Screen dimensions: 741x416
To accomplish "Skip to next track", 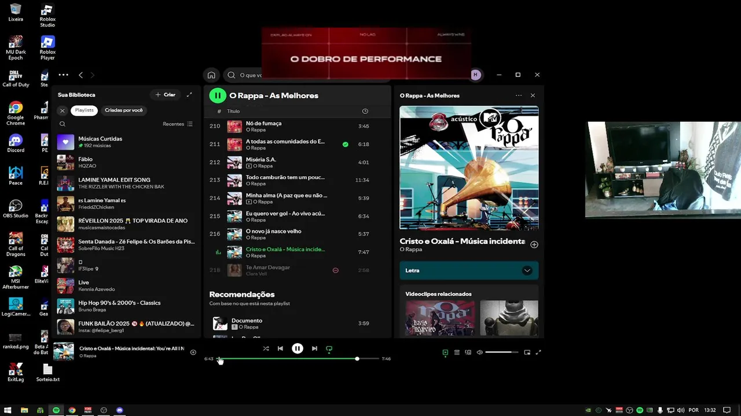I will click(314, 348).
